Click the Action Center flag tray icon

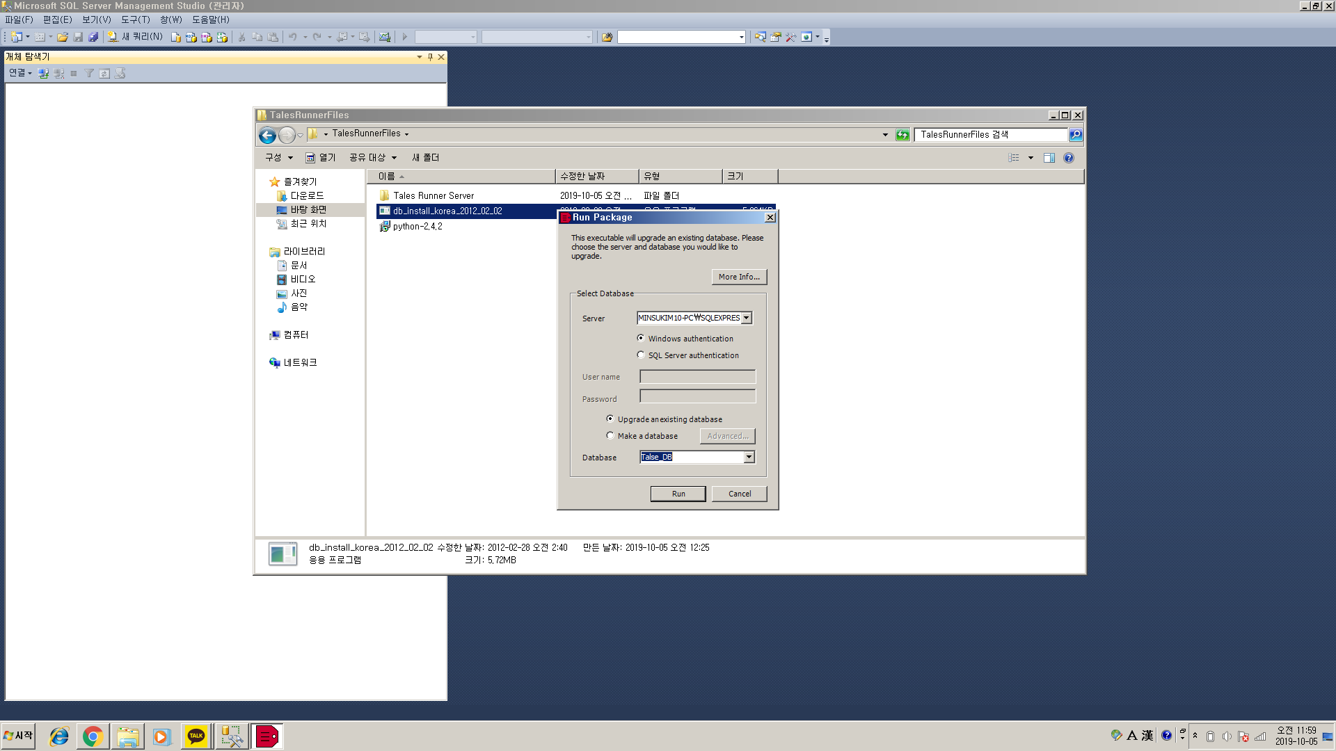(x=1243, y=736)
